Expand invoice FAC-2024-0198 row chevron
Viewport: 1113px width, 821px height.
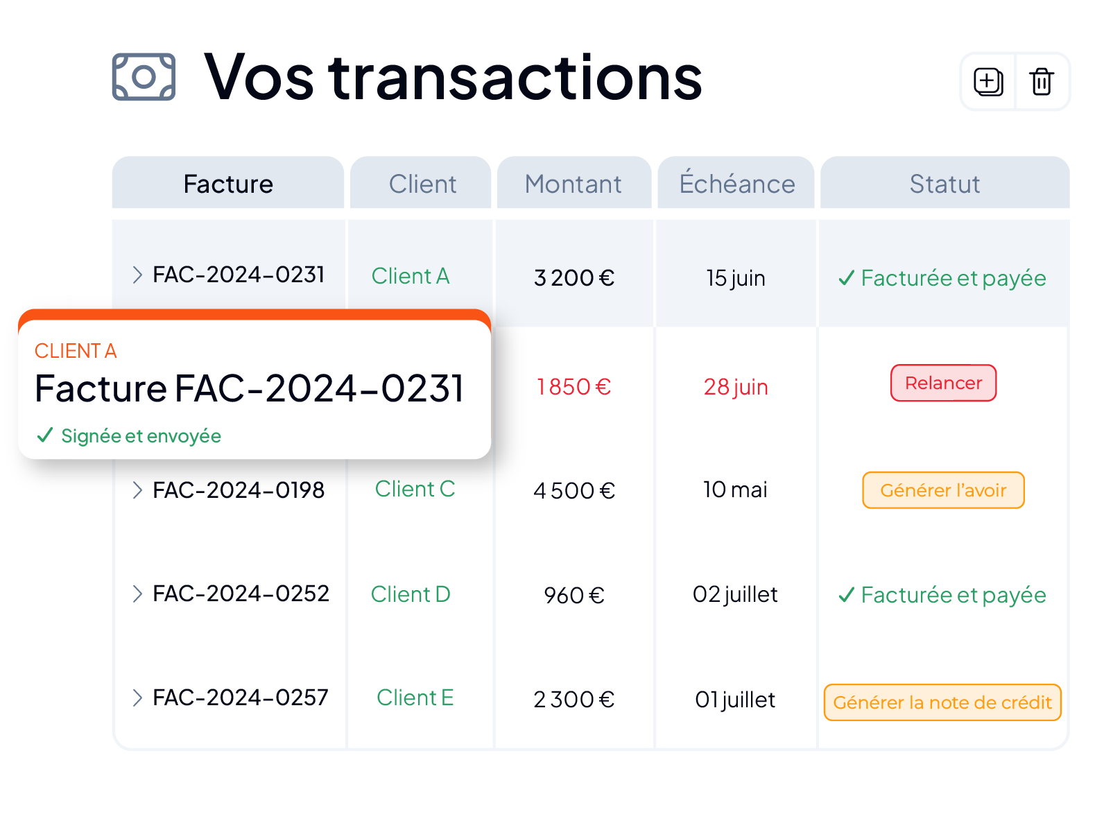point(137,490)
